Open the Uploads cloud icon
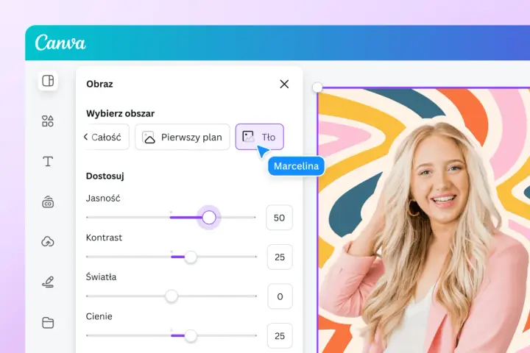Viewport: 530px width, 353px height. pyautogui.click(x=48, y=241)
